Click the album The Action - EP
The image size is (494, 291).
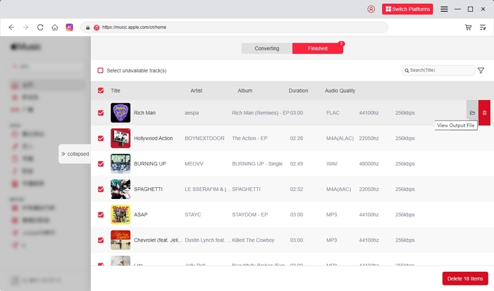point(249,138)
